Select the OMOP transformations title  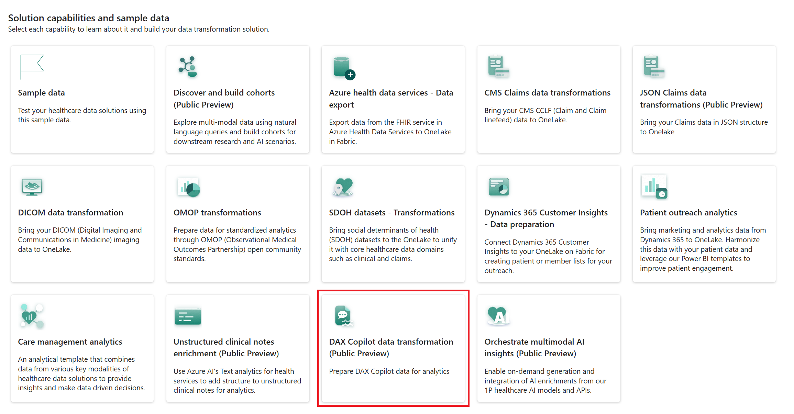click(x=217, y=213)
